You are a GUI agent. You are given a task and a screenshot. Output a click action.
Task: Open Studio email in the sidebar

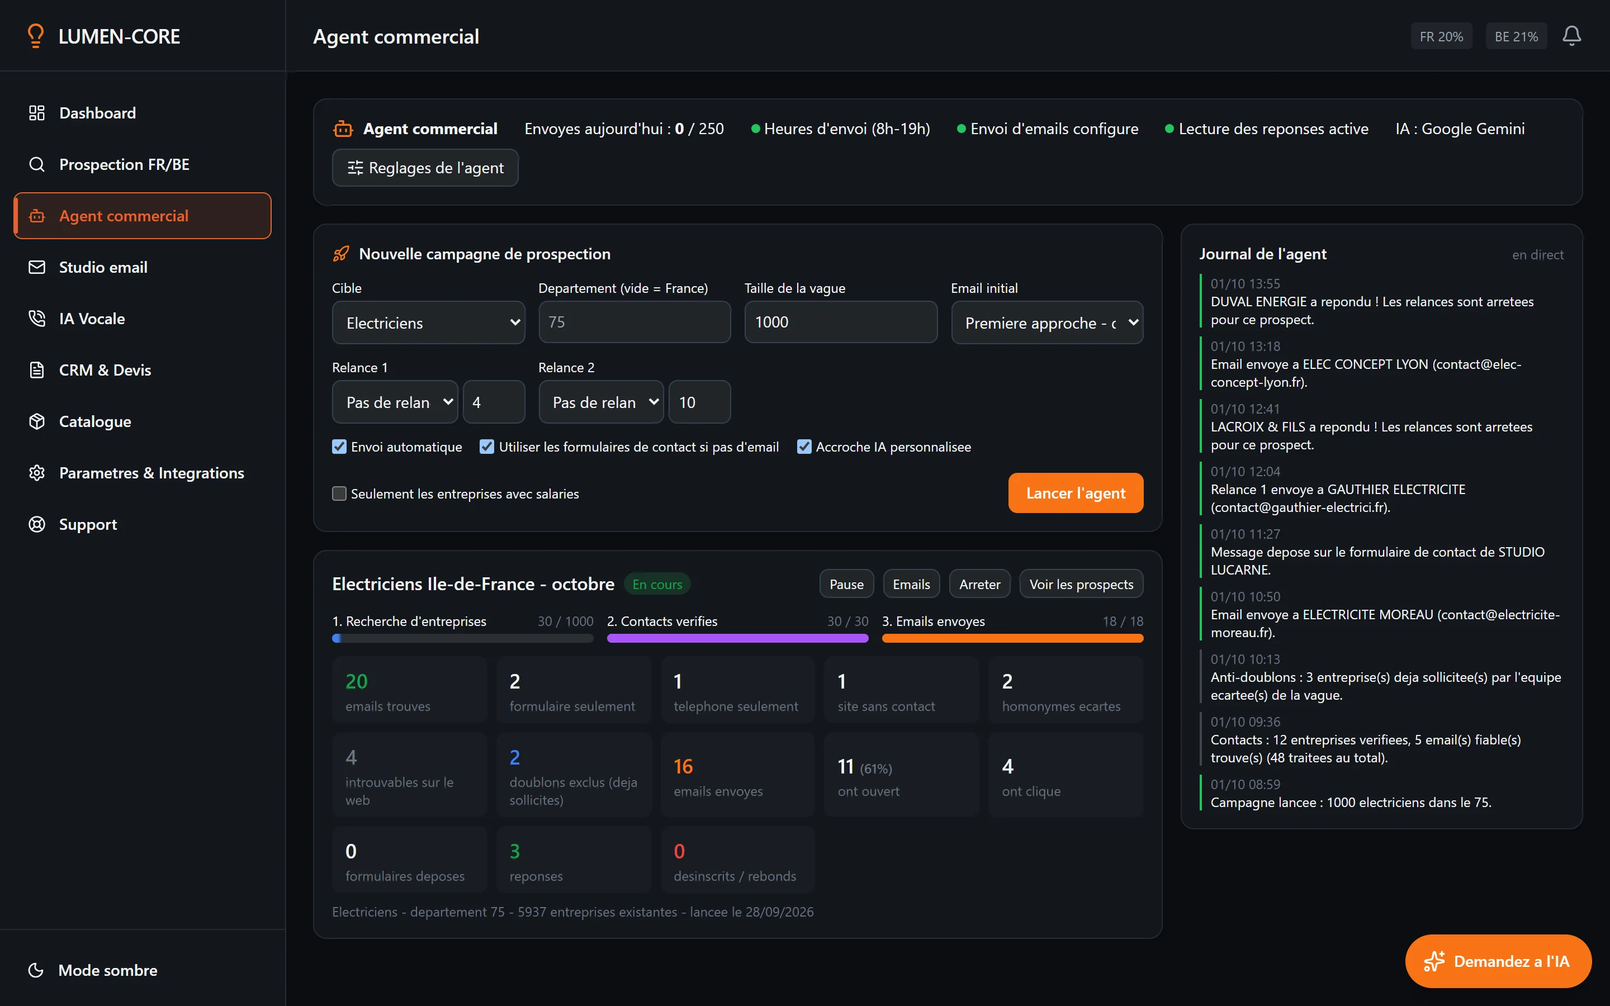pos(143,268)
